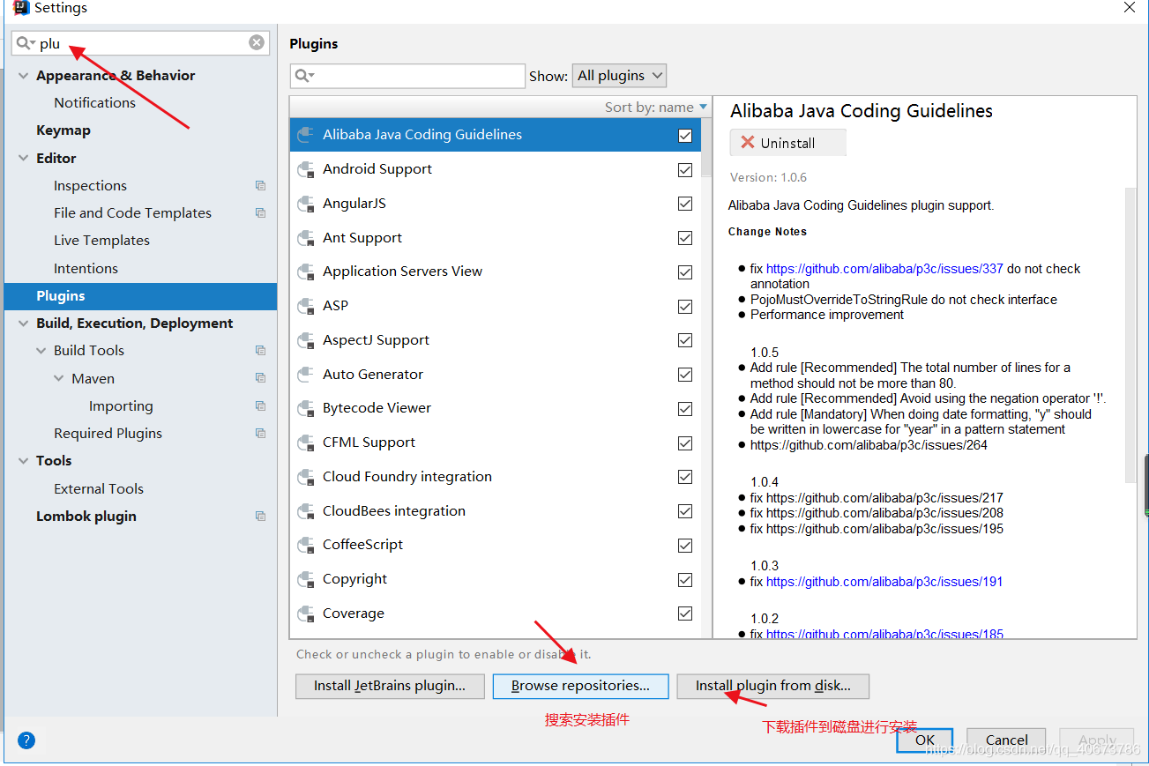Disable the Coverage plugin checkbox
1149x766 pixels.
(685, 614)
